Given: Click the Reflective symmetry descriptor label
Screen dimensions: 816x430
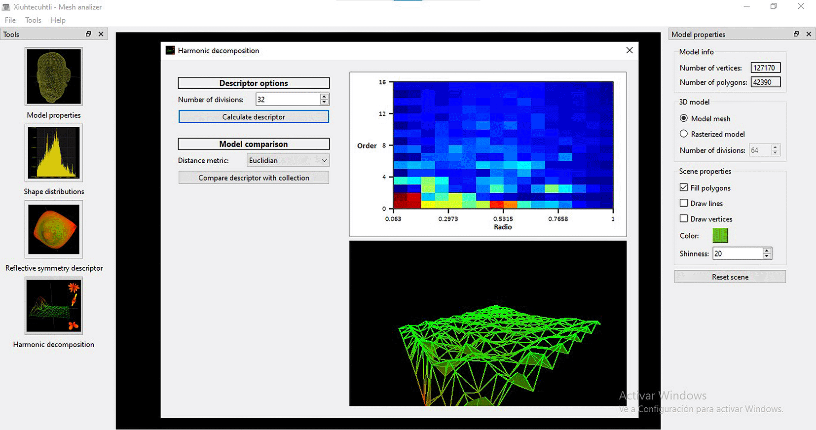Looking at the screenshot, I should [54, 268].
